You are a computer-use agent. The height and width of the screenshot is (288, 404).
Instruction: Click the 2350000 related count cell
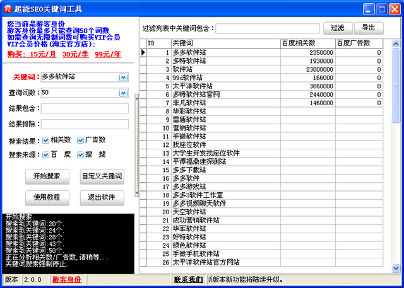tap(308, 53)
